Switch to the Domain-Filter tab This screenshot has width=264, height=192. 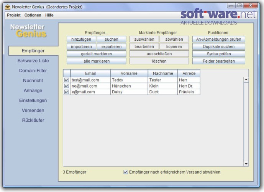33,71
